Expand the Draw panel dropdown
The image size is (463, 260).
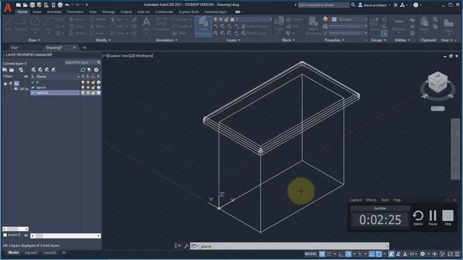pos(35,40)
